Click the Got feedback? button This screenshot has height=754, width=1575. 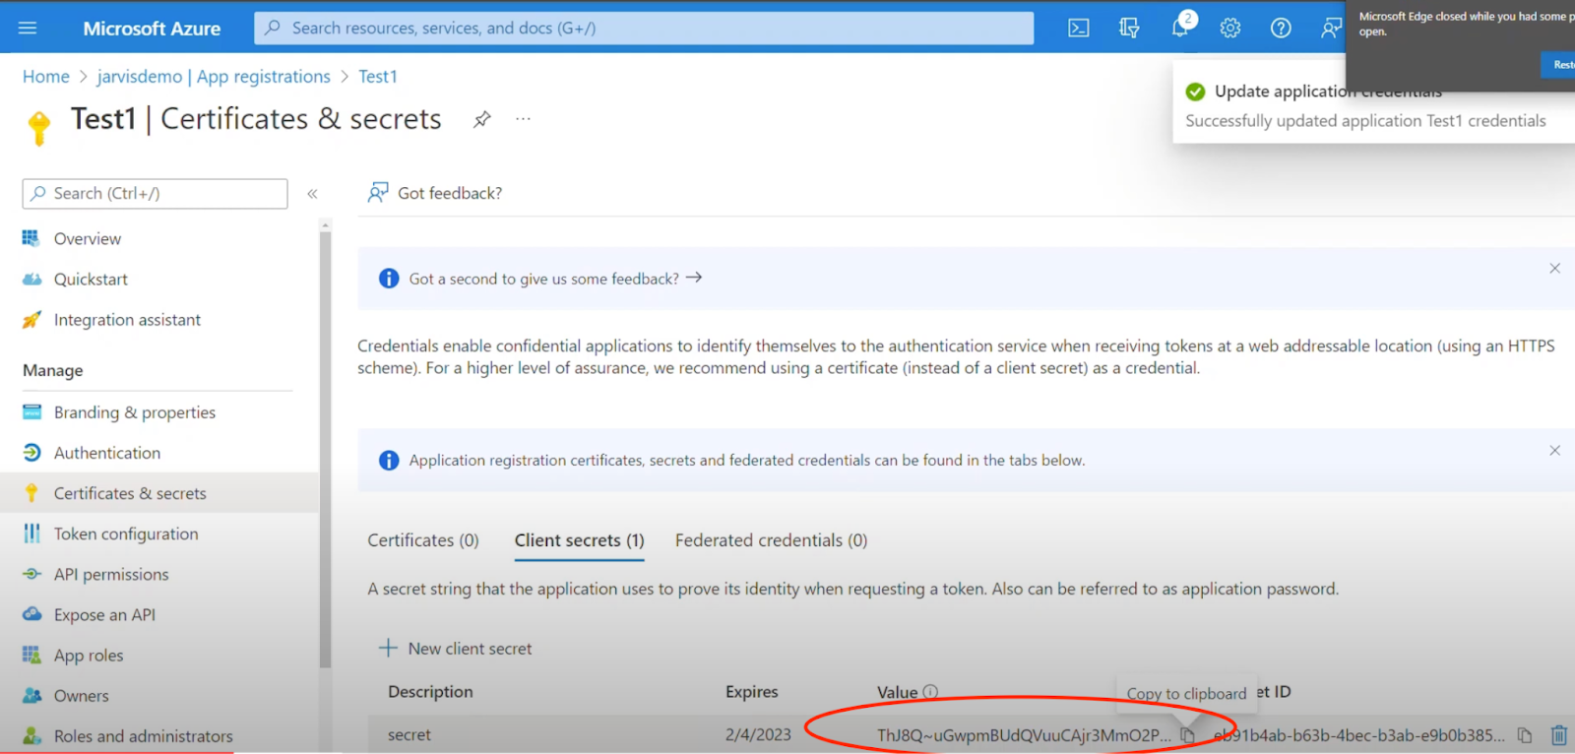coord(434,193)
